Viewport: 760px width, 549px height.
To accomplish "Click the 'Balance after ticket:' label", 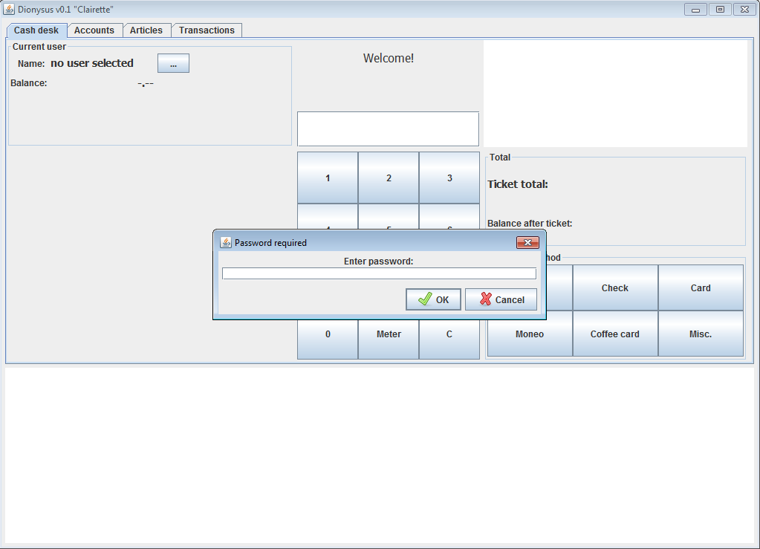I will (x=530, y=224).
